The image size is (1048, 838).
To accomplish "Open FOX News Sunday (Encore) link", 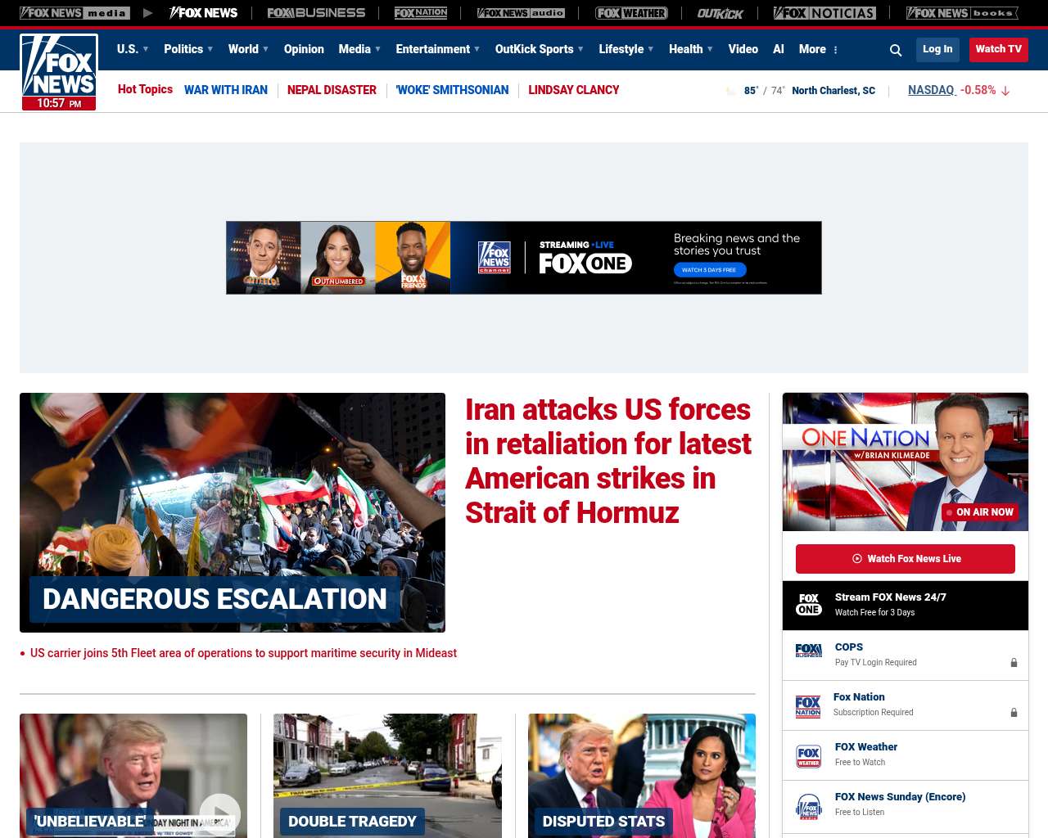I will click(x=901, y=797).
